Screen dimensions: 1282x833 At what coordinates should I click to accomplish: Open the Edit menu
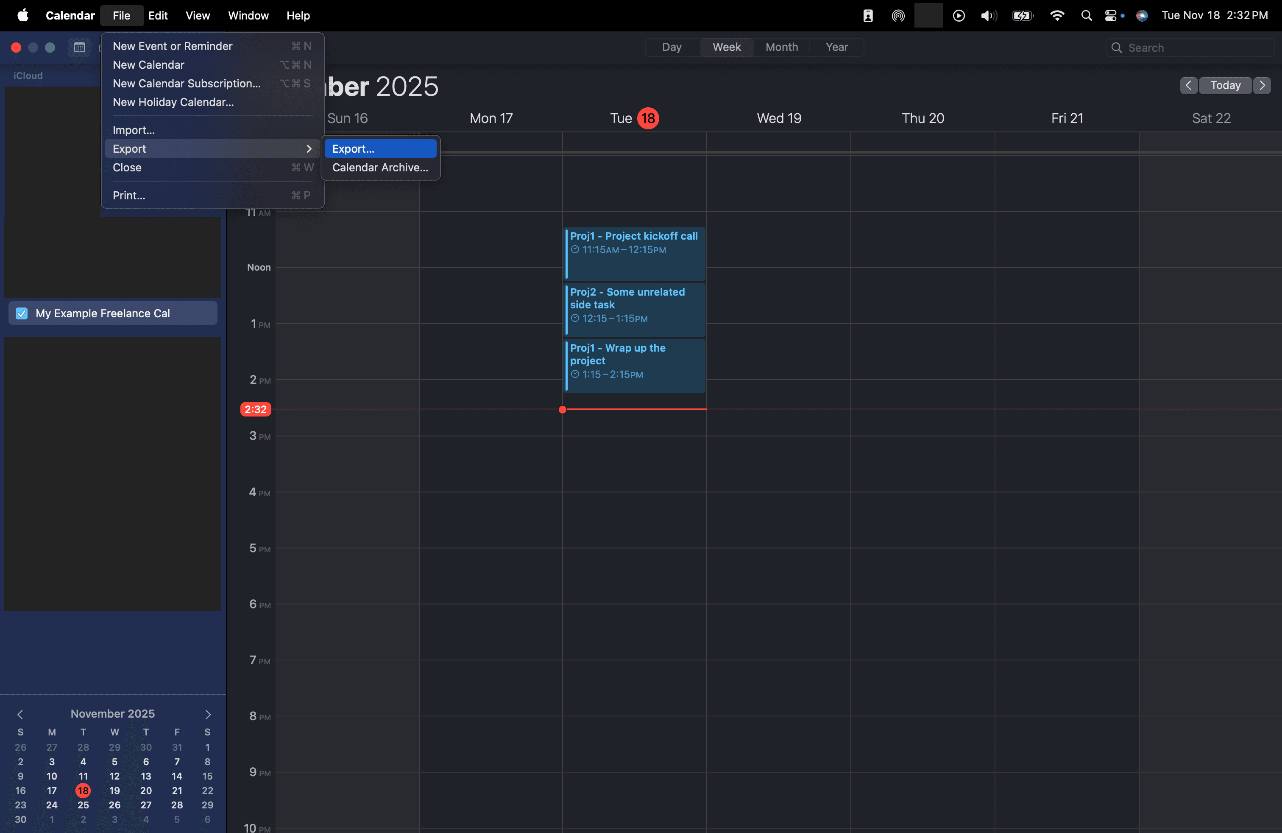(x=157, y=15)
